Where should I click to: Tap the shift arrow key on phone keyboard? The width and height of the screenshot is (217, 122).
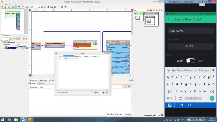pos(169,91)
